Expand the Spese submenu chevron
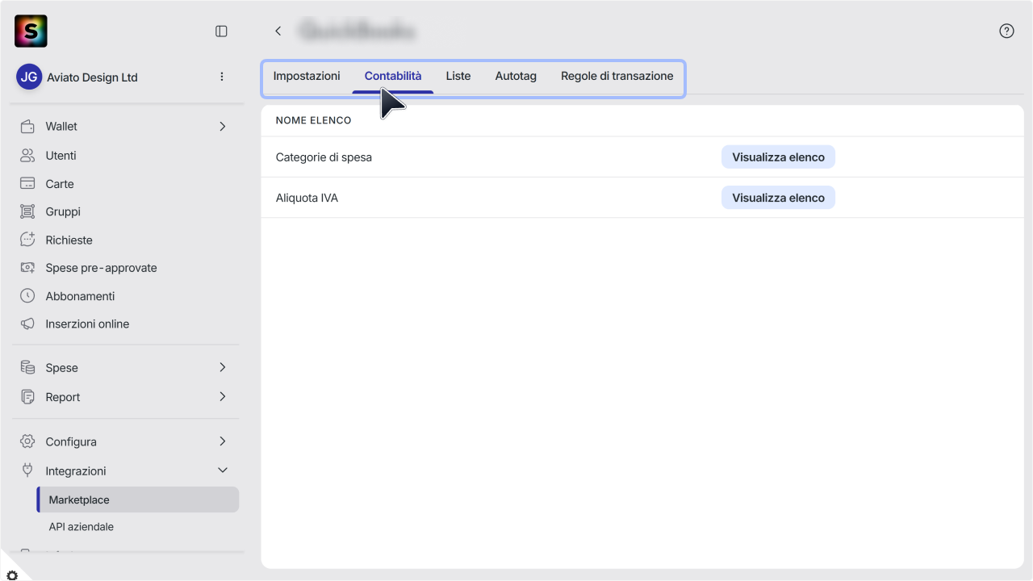 click(223, 367)
